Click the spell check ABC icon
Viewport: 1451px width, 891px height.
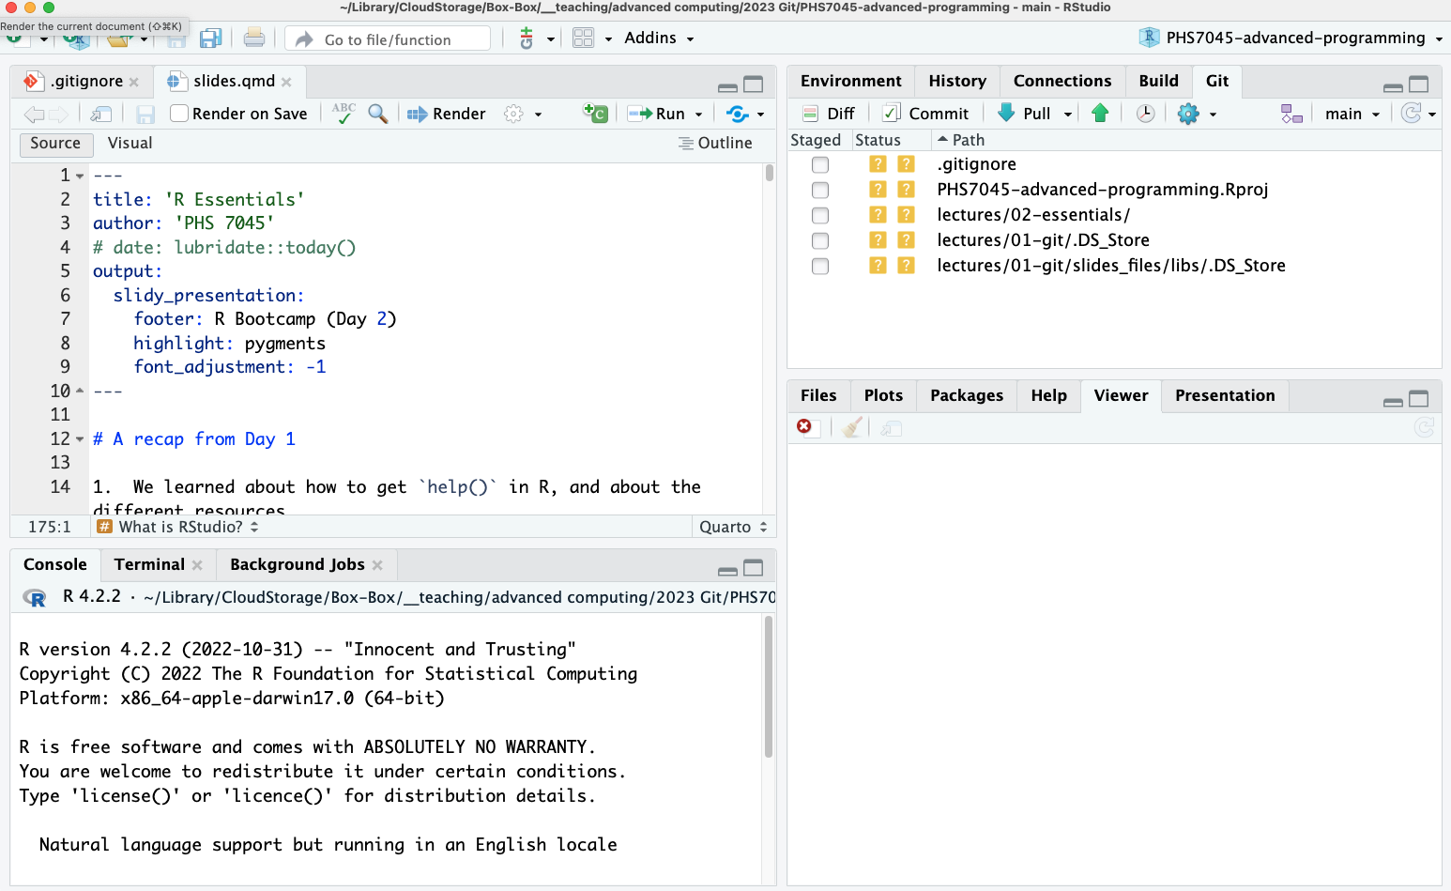click(344, 114)
